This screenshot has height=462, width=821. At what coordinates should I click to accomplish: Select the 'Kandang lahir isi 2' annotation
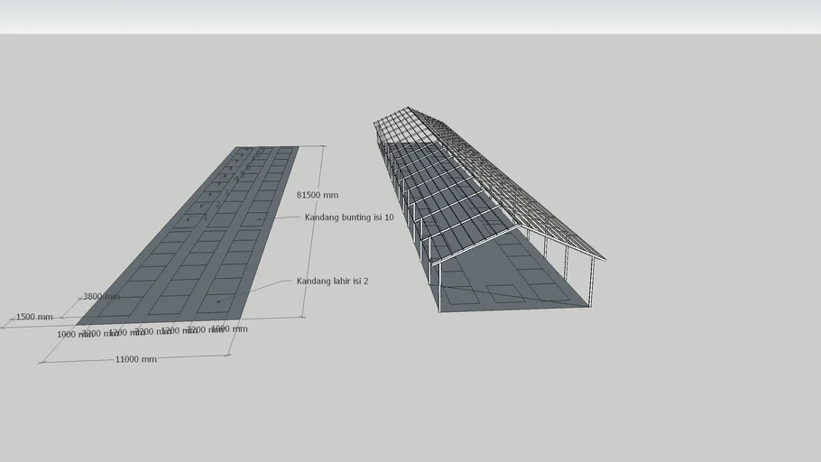tap(332, 281)
